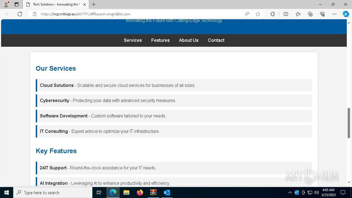Viewport: 352px width, 198px height.
Task: Open Task View icon
Action: pos(99,193)
